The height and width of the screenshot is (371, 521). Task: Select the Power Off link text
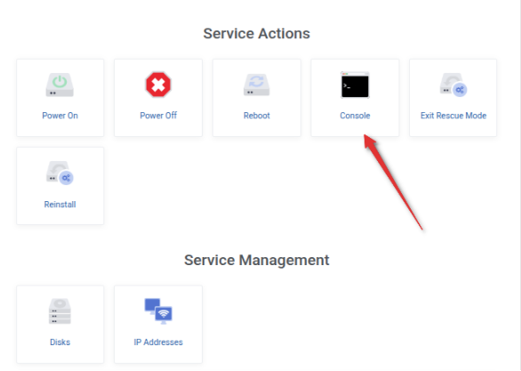[158, 116]
